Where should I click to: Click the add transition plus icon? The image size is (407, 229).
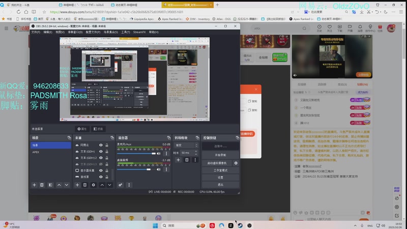[x=178, y=160]
